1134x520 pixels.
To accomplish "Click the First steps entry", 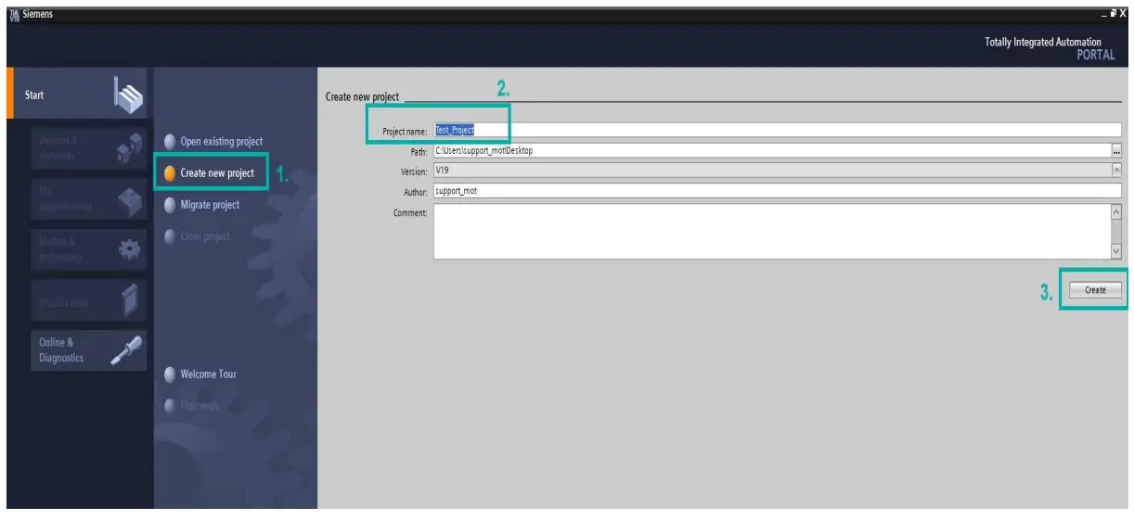I will tap(200, 406).
